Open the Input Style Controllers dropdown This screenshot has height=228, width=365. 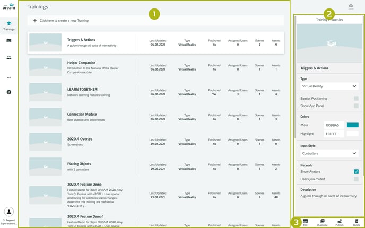[x=329, y=153]
